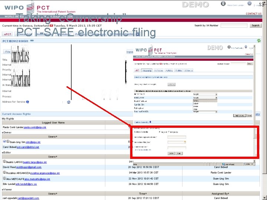Open Workbench tab in the inset window
The width and height of the screenshot is (267, 200).
coord(188,71)
